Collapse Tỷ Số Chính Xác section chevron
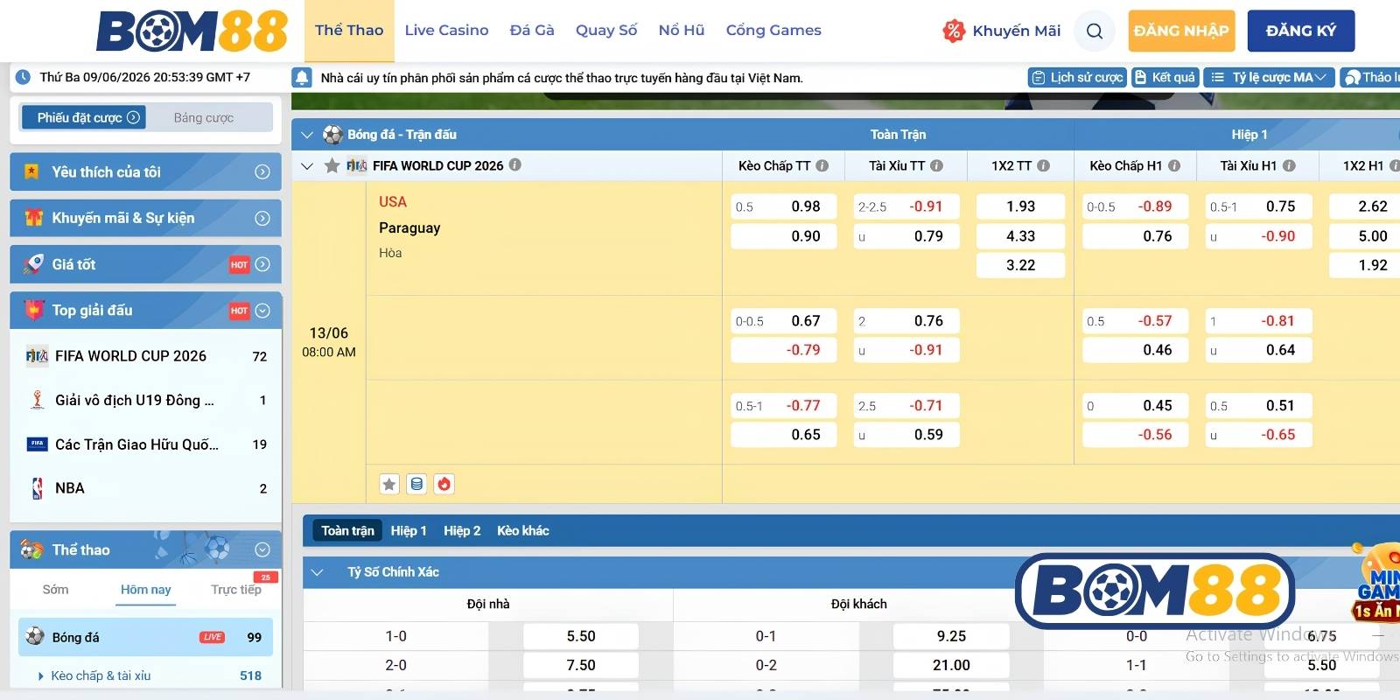The height and width of the screenshot is (700, 1400). coord(318,572)
